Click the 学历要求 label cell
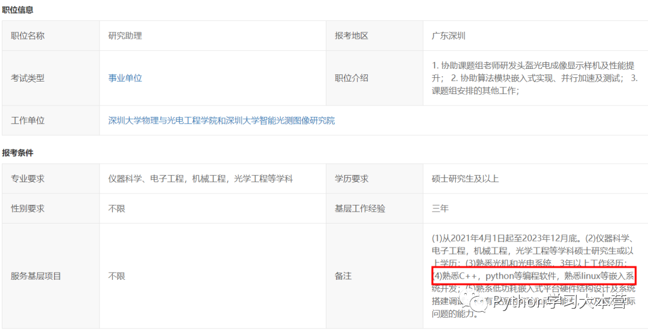This screenshot has height=332, width=648. (374, 179)
